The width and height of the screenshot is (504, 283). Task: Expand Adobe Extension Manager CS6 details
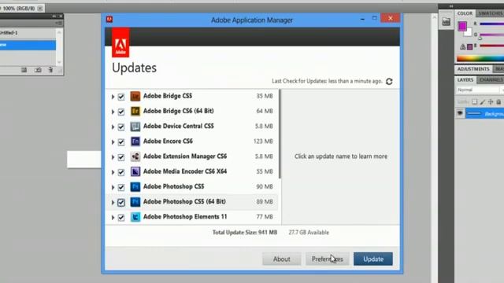pyautogui.click(x=113, y=157)
